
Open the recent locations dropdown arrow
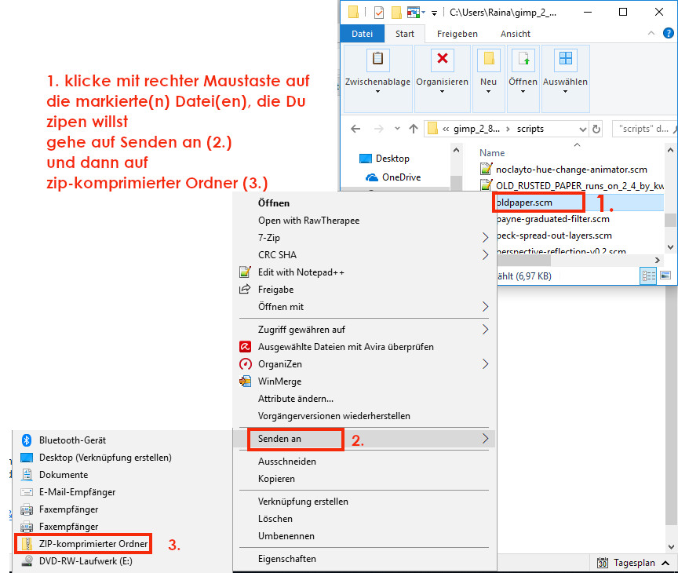click(x=397, y=129)
